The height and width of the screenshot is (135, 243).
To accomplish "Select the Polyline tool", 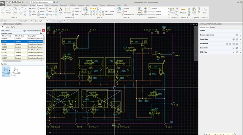I will point(8,10).
